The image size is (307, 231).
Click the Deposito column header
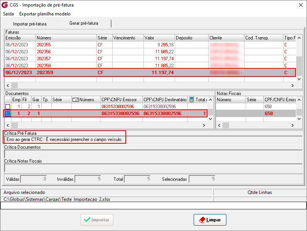tap(192, 38)
